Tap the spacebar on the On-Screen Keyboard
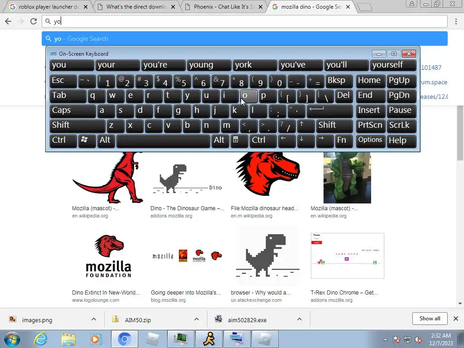The height and width of the screenshot is (348, 464). [x=163, y=141]
